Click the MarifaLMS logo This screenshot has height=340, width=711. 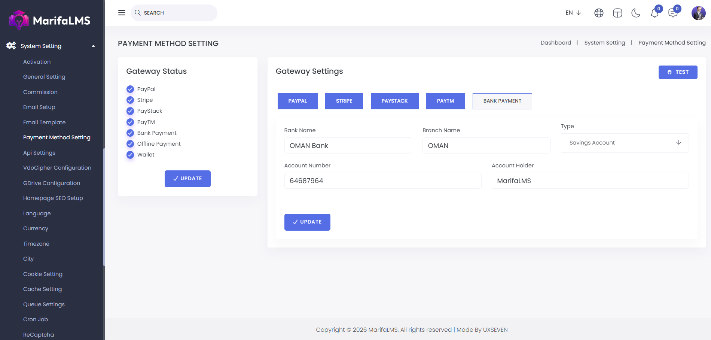[50, 20]
